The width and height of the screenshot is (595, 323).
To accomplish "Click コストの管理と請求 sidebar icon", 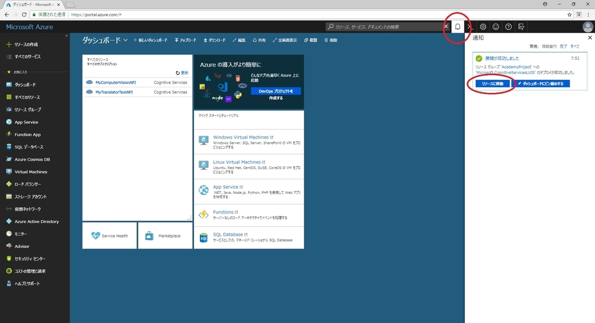I will click(9, 271).
